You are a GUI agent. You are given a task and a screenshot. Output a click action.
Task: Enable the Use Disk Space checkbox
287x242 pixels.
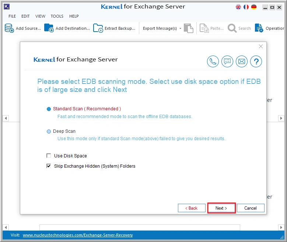[49, 156]
